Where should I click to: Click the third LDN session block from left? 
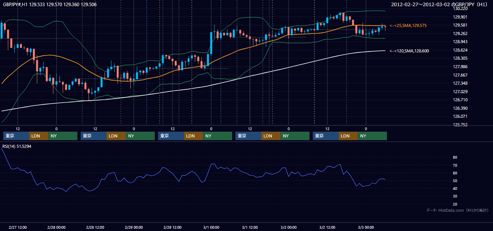point(194,136)
